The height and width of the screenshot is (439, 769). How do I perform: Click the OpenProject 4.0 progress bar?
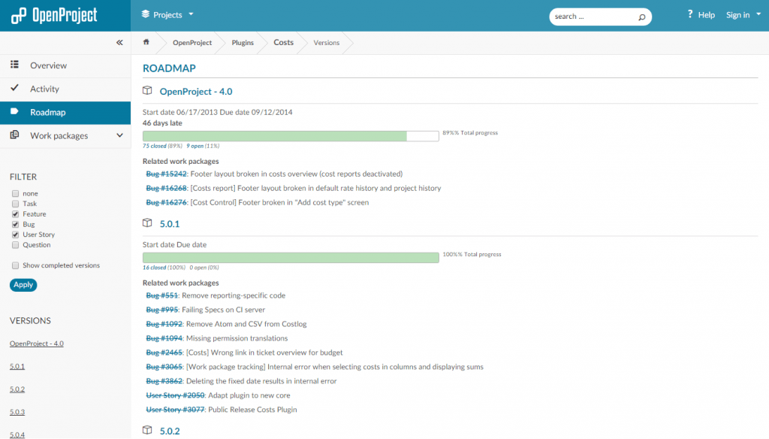point(291,136)
